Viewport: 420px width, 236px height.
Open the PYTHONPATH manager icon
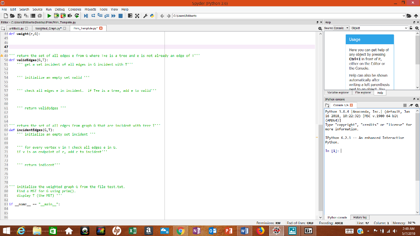coord(151,16)
